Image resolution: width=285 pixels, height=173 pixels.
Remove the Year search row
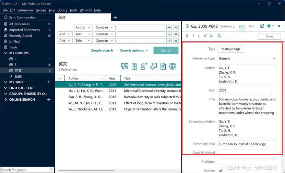point(176,34)
